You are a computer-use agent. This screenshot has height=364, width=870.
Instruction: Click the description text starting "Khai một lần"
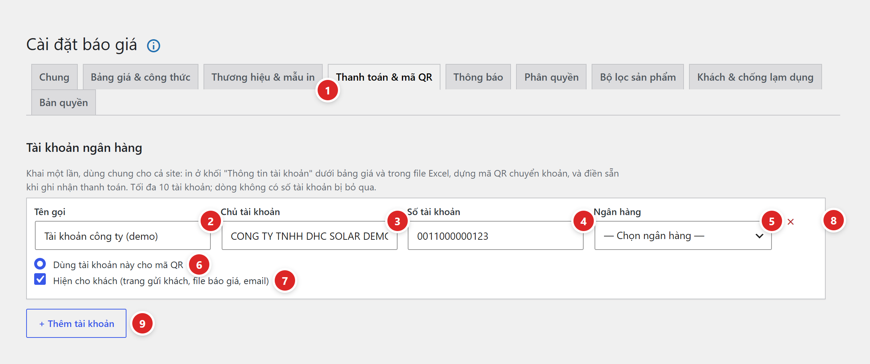pyautogui.click(x=322, y=180)
